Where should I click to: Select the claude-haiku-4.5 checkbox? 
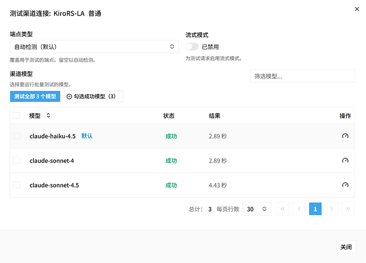[x=16, y=136]
